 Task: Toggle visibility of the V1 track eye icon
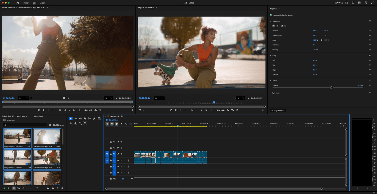click(121, 154)
